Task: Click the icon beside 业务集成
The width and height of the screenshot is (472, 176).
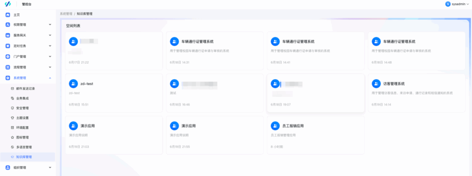Action: click(12, 98)
